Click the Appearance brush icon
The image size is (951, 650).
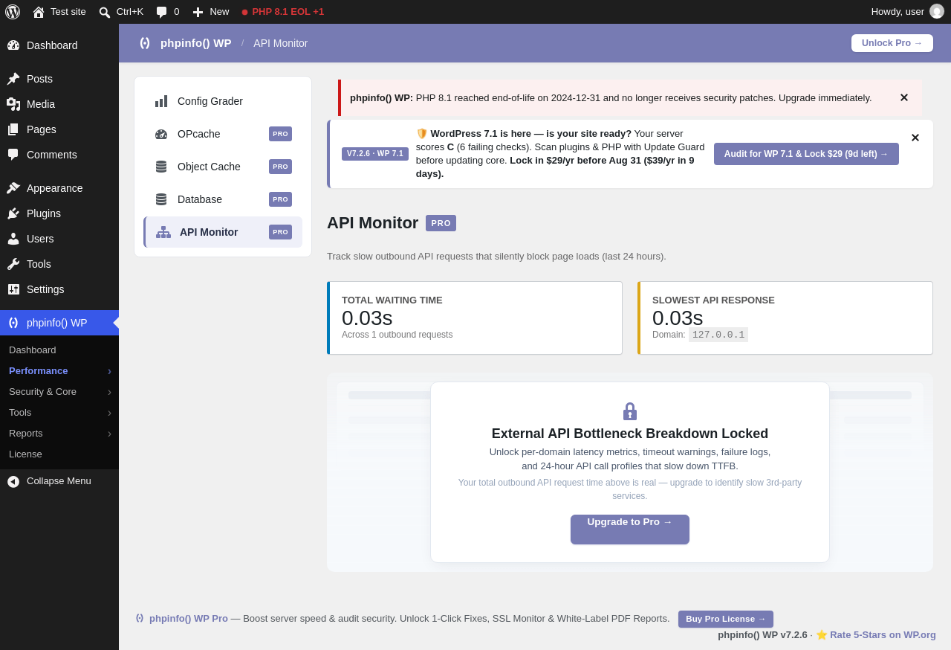[13, 188]
